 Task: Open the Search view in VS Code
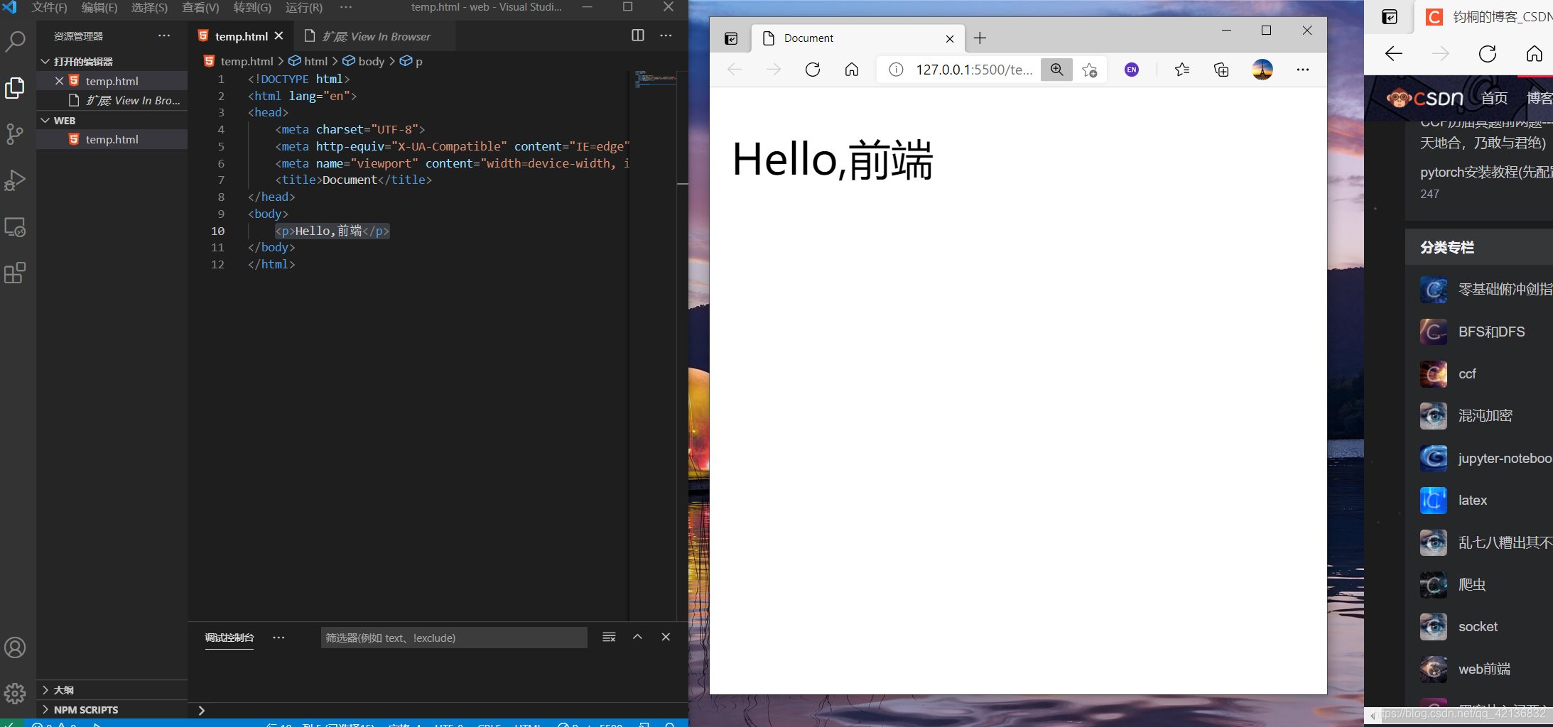coord(16,41)
